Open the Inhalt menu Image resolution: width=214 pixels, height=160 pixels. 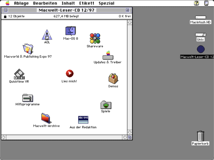click(x=68, y=3)
